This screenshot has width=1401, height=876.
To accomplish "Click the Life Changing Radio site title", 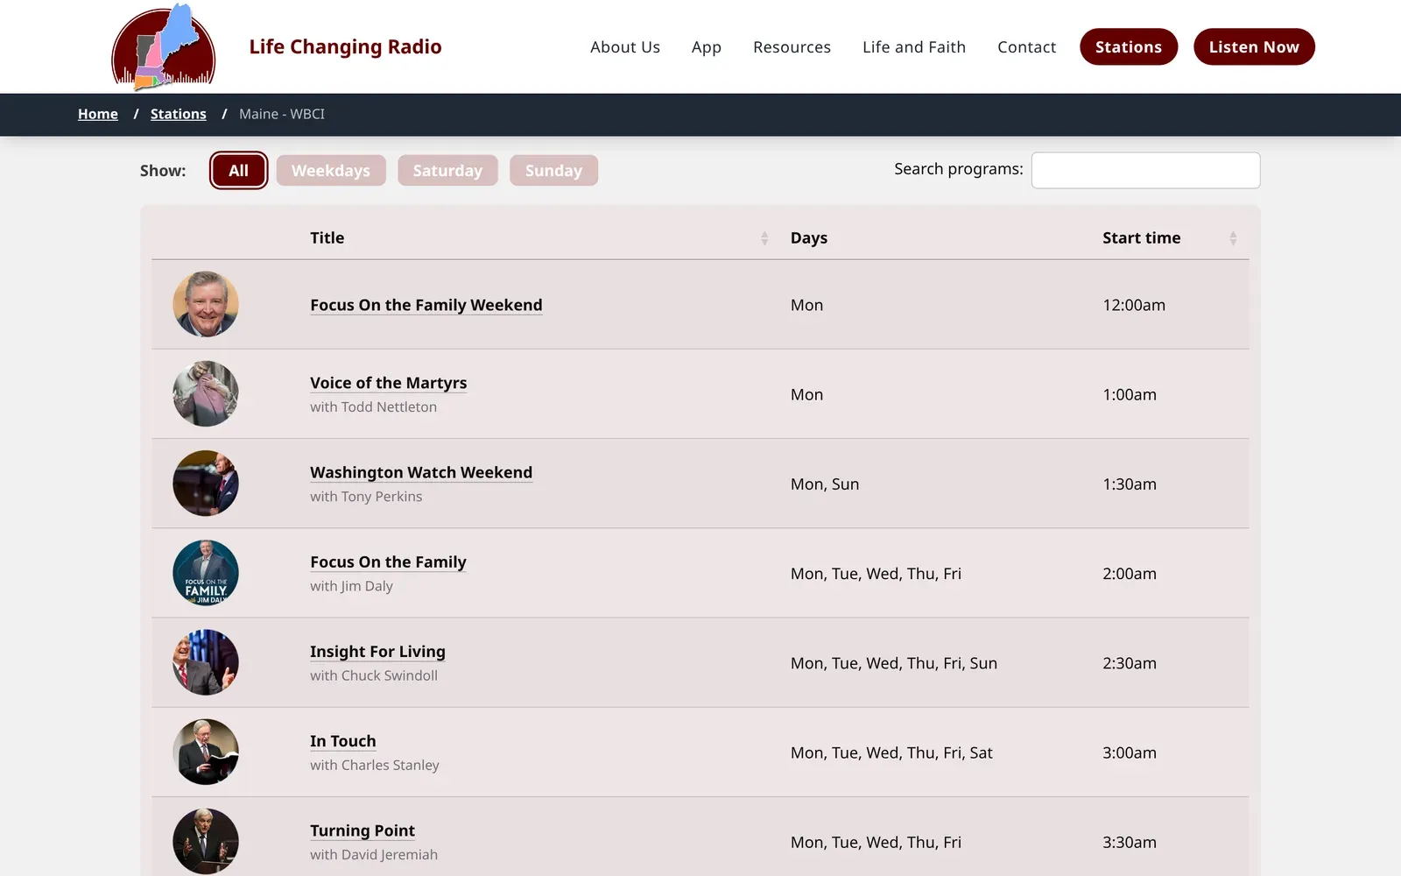I will [x=345, y=46].
